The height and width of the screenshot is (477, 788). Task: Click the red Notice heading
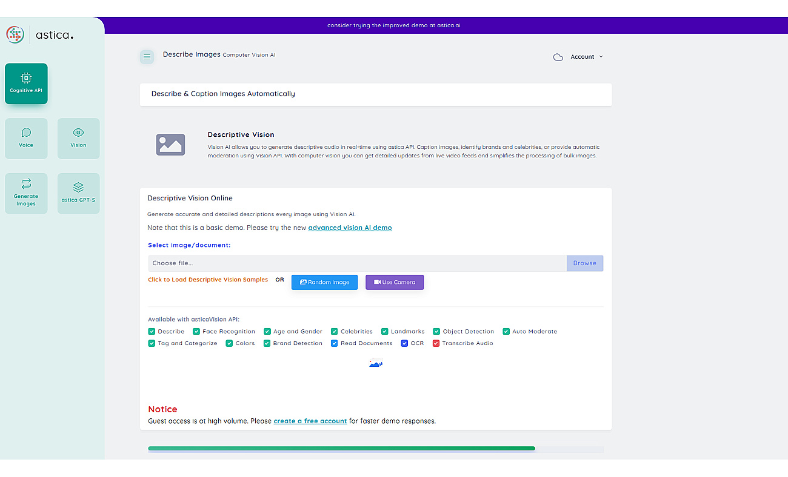[162, 409]
